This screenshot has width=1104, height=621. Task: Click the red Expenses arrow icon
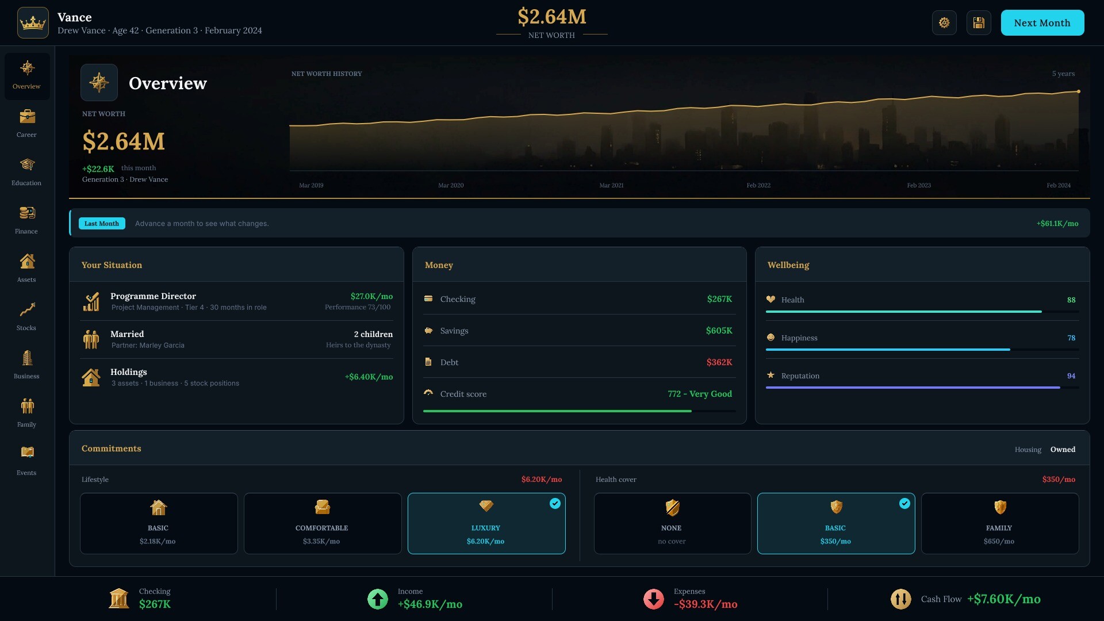click(x=654, y=599)
